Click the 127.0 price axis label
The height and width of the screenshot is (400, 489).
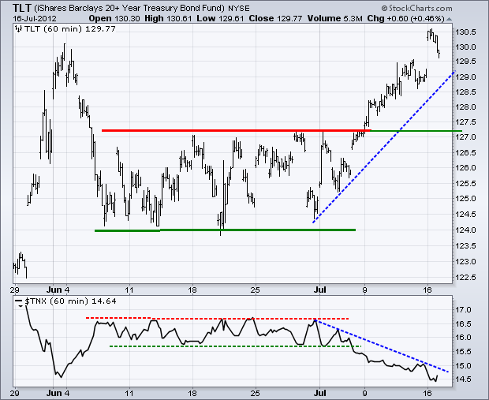(465, 137)
